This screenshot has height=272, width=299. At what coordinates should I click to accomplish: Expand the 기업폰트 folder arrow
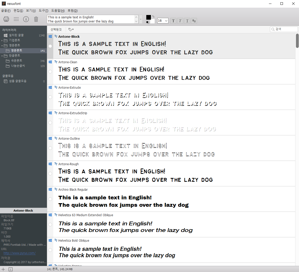[x=2, y=41]
